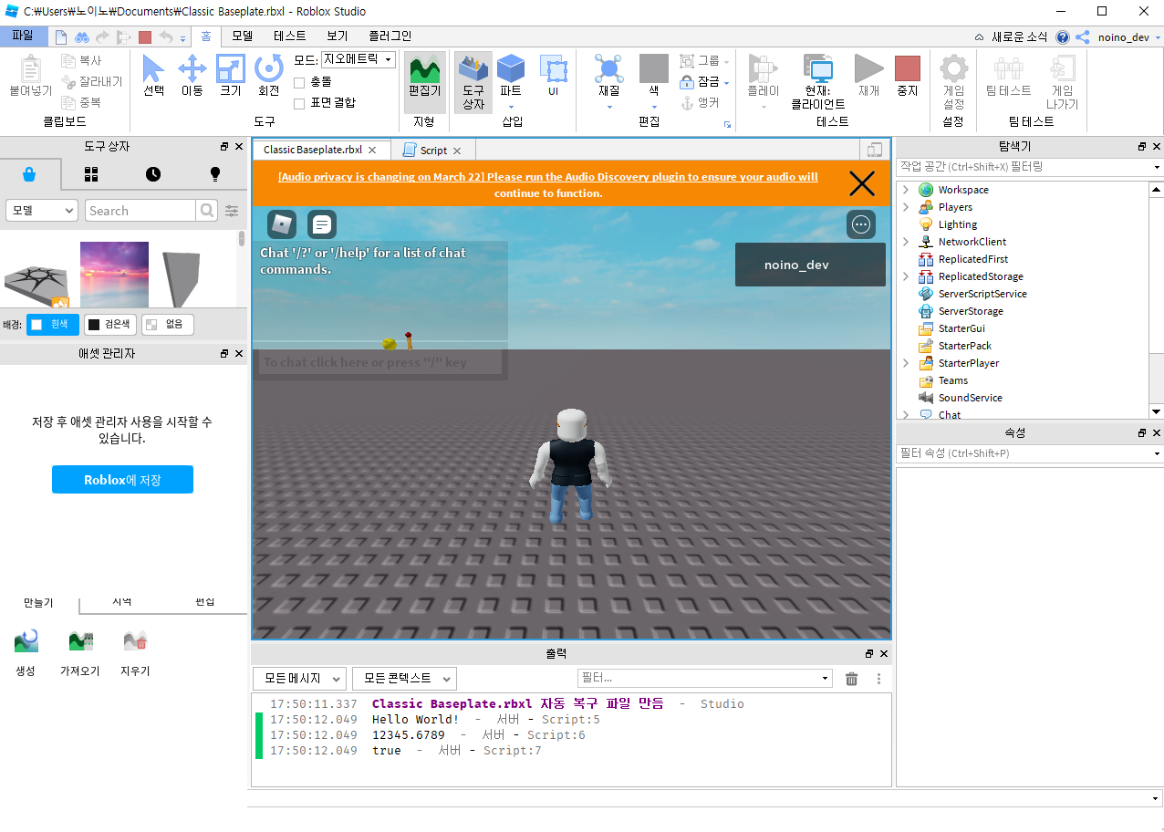The height and width of the screenshot is (832, 1164).
Task: Select 흰색 white background option
Action: [53, 324]
